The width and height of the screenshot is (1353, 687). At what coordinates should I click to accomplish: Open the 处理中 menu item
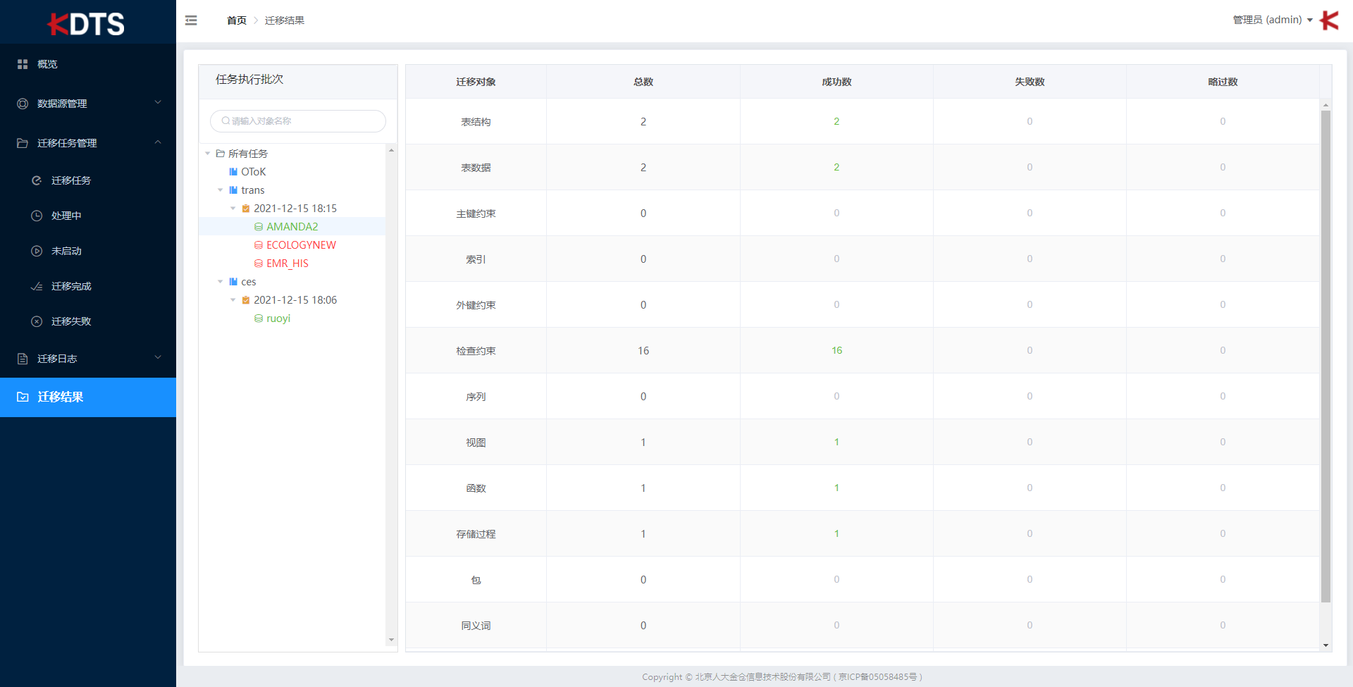[x=88, y=216]
